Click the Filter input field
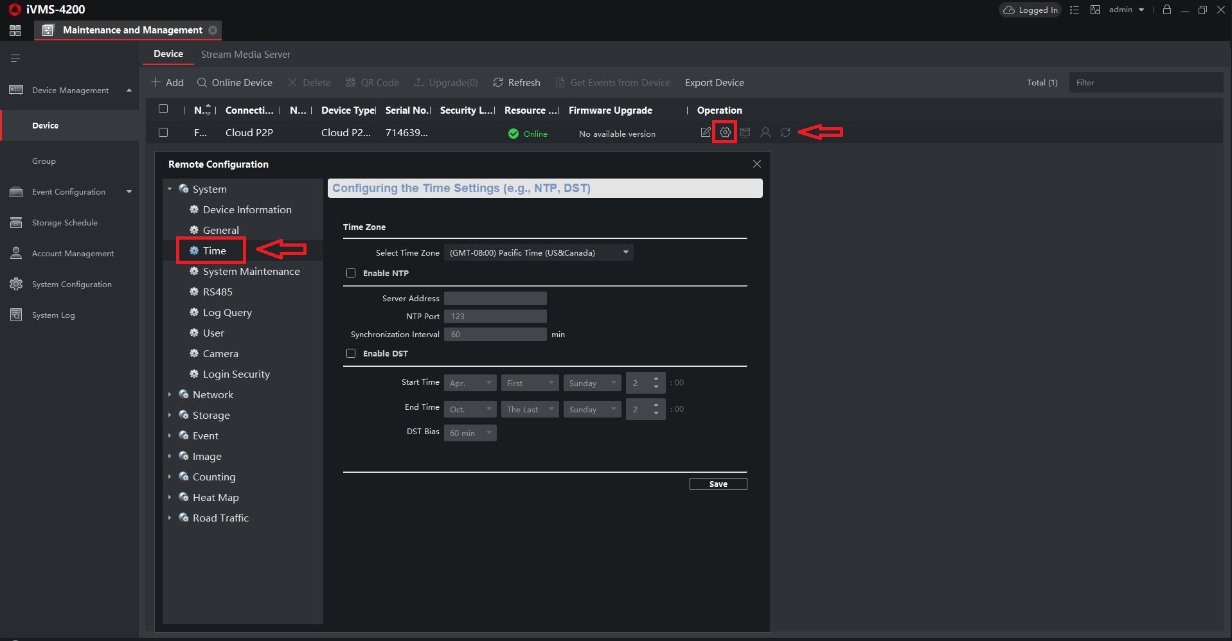 coord(1146,82)
